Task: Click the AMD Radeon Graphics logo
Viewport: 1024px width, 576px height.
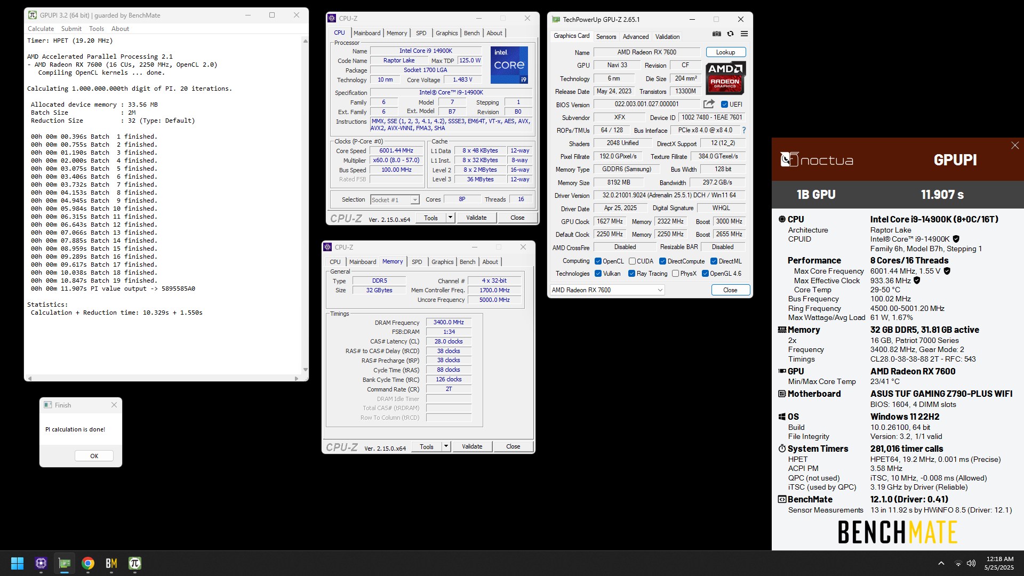Action: pyautogui.click(x=725, y=78)
